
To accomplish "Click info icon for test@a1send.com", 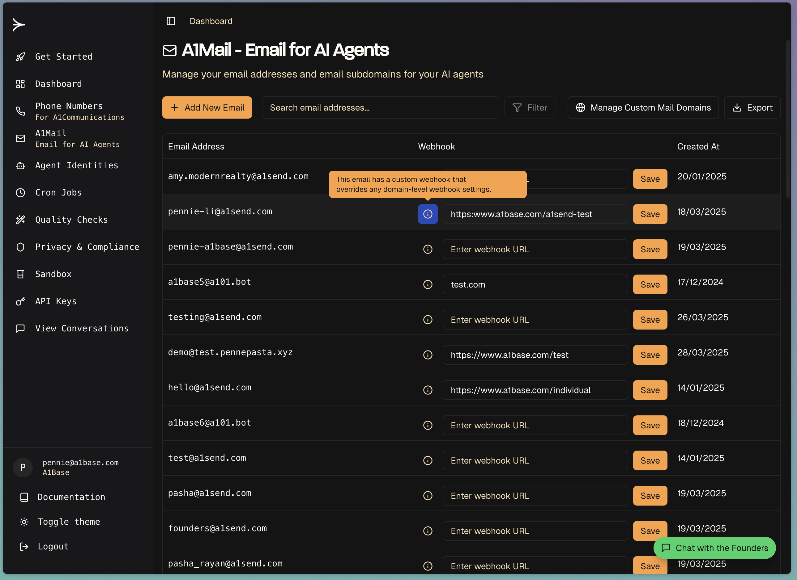I will tap(428, 460).
